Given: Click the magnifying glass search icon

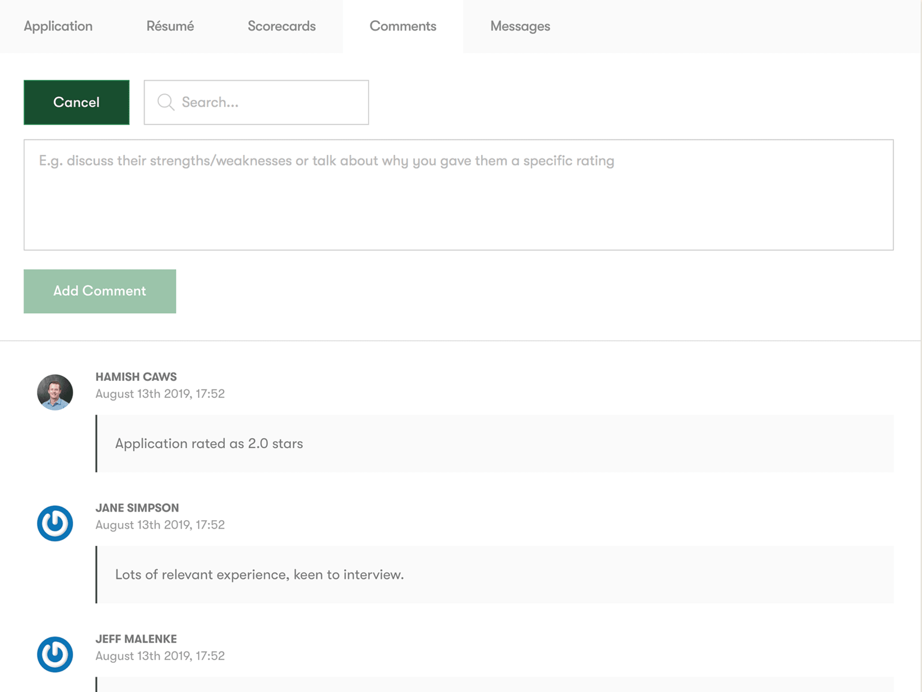Looking at the screenshot, I should (x=165, y=102).
